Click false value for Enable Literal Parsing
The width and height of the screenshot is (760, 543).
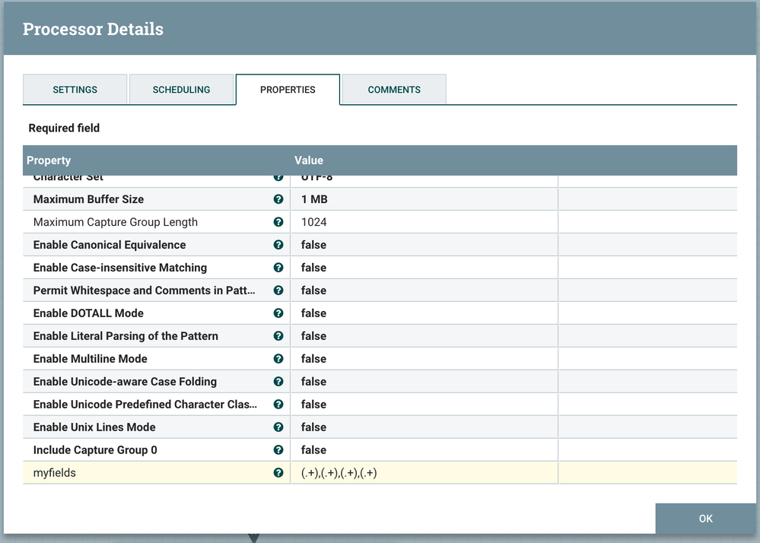313,336
